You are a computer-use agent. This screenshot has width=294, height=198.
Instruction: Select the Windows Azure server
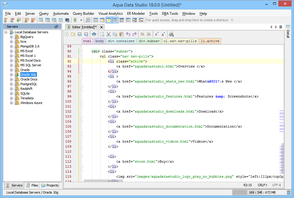(31, 103)
